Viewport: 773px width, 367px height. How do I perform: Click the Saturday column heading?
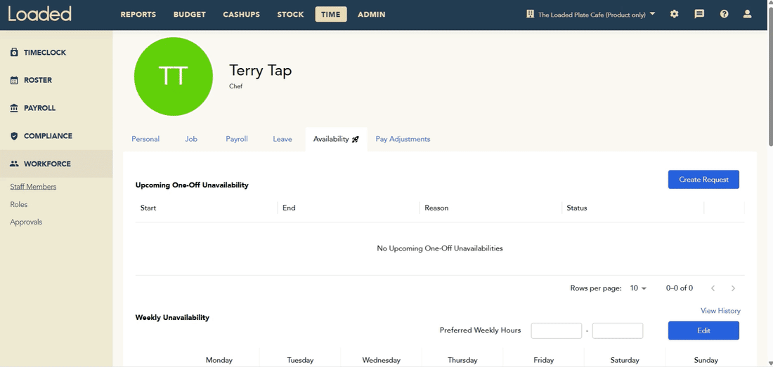pos(625,360)
